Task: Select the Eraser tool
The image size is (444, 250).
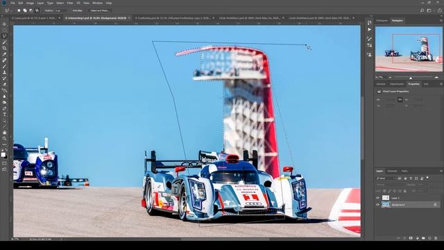Action: 4,85
